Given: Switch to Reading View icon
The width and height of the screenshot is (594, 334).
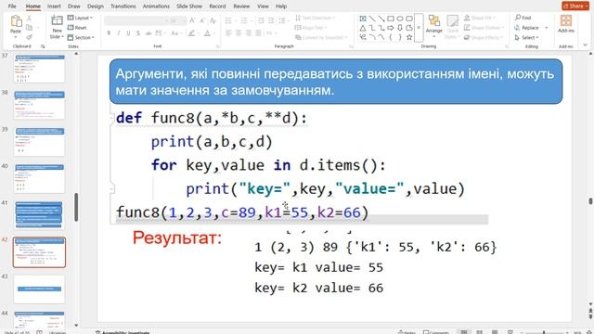Looking at the screenshot, I should [495, 332].
